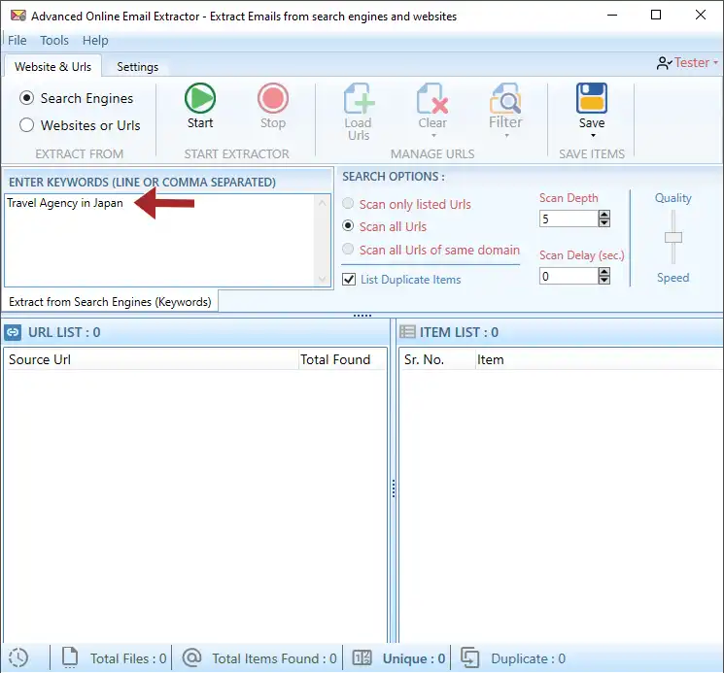Click the green Start extractor icon
Screen dimensions: 724x673
coord(200,98)
